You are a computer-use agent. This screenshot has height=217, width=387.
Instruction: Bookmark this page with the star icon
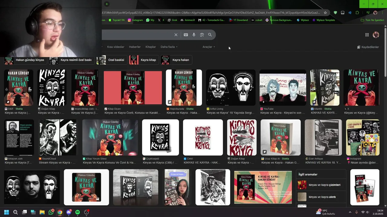[x=325, y=13]
